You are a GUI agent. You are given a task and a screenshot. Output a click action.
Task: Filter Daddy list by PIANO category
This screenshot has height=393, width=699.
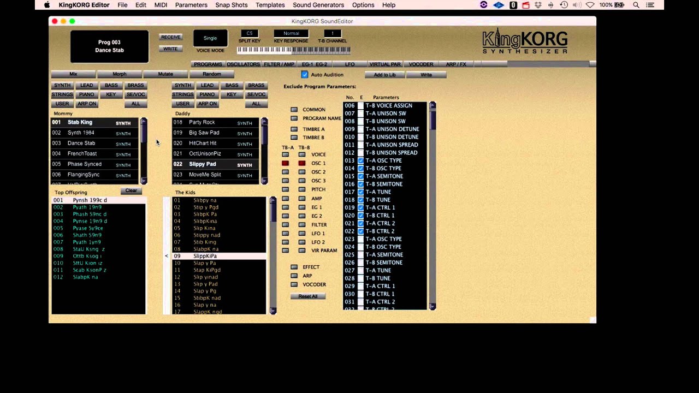point(207,94)
